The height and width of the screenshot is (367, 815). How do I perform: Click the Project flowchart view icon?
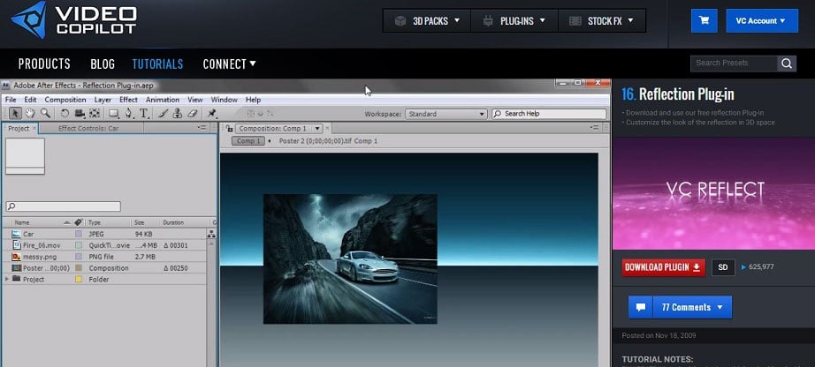211,234
